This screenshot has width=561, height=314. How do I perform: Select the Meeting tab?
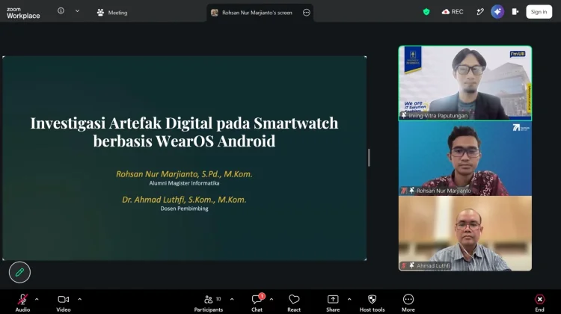(x=112, y=13)
